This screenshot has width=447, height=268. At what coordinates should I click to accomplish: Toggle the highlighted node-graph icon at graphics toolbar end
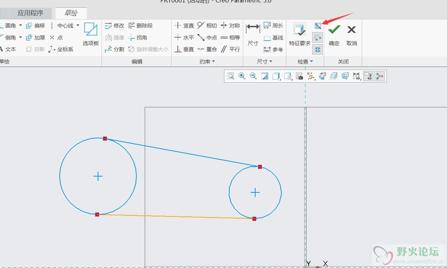[380, 76]
